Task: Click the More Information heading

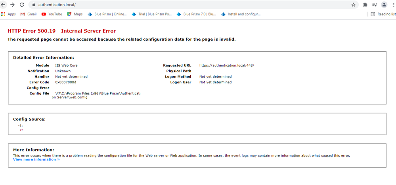Action: (x=34, y=150)
